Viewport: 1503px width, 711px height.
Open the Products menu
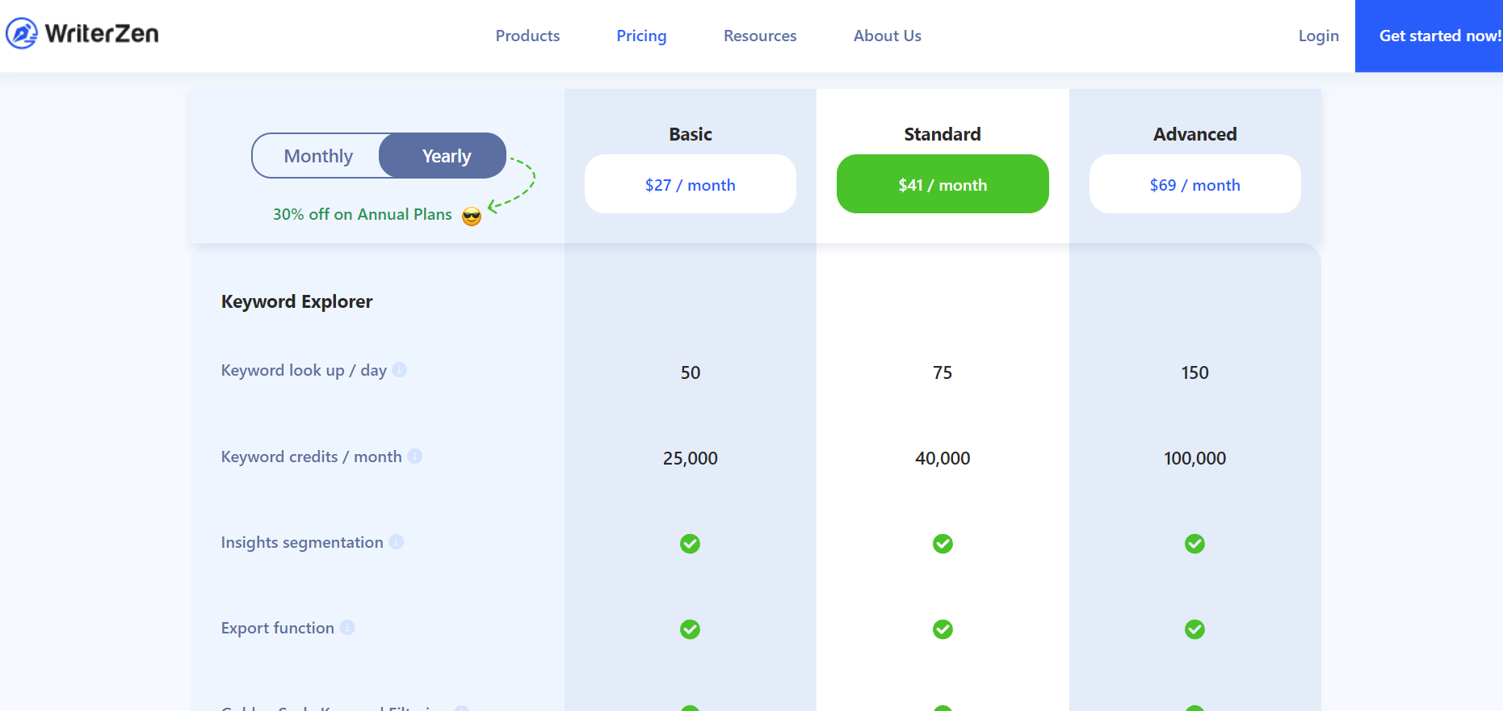coord(527,36)
